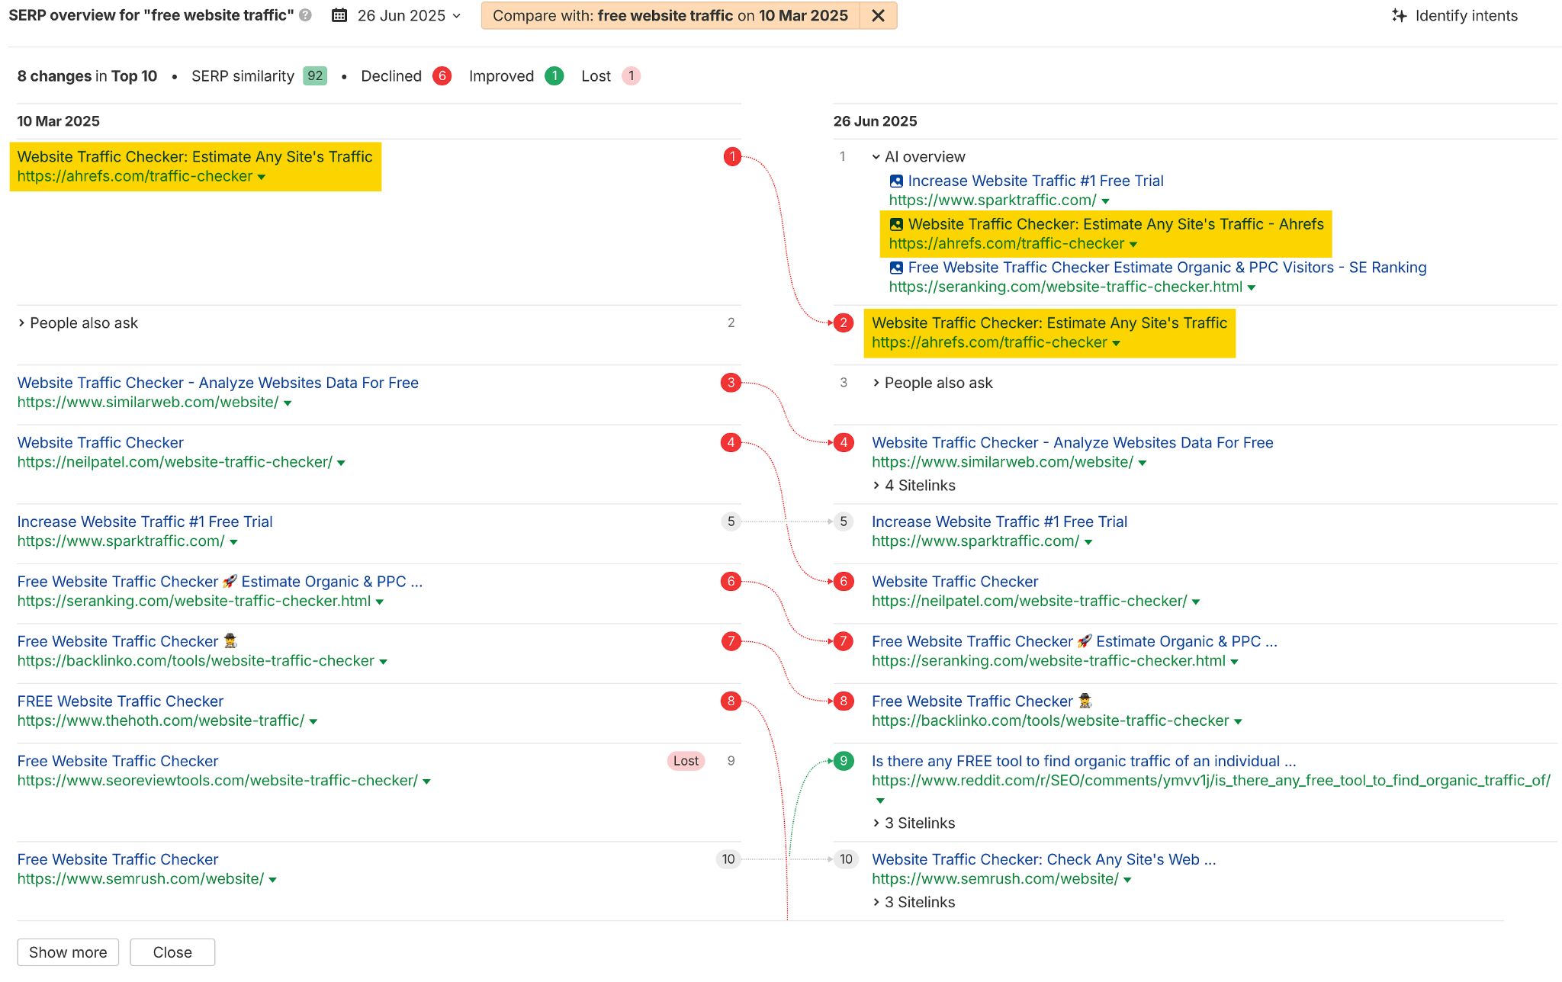
Task: Expand 3 Sitelinks under the Reddit result
Action: 913,823
